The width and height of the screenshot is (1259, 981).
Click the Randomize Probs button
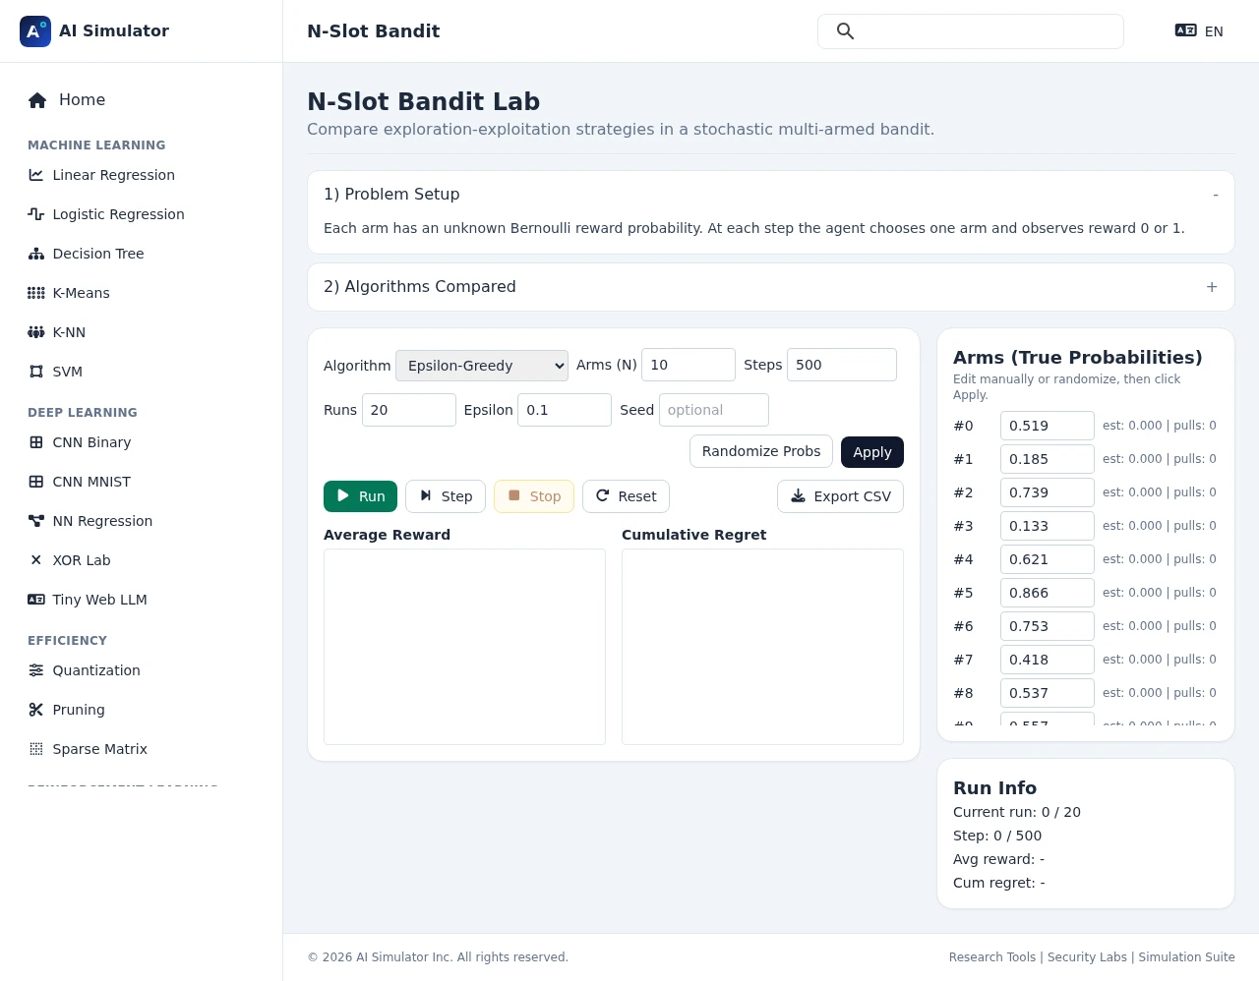click(760, 451)
